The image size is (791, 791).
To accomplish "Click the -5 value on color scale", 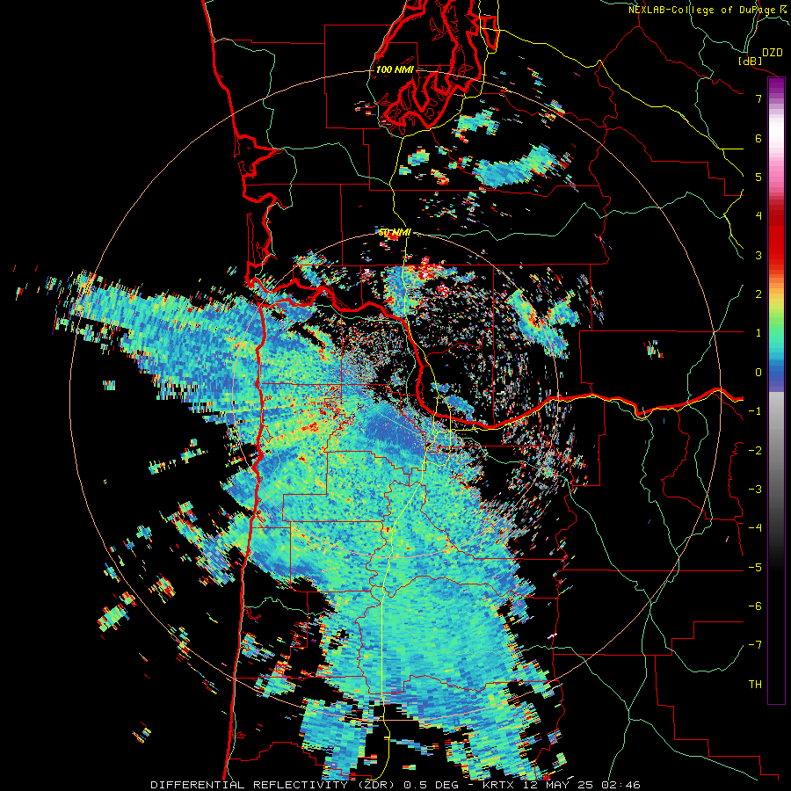I will (755, 568).
